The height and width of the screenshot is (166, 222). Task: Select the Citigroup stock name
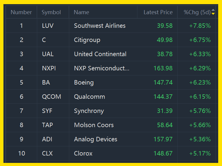[x=87, y=40]
